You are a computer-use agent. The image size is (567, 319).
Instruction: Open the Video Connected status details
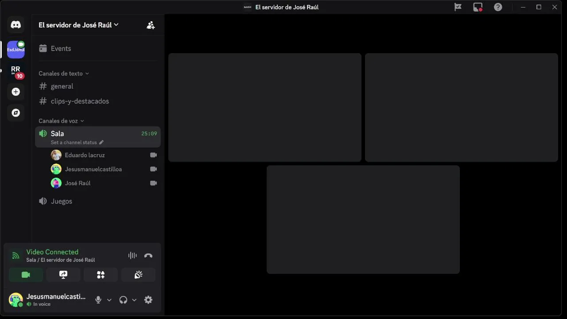[52, 252]
